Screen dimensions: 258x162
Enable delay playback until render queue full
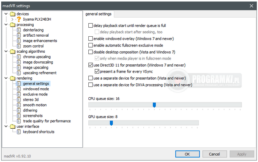coord(91,25)
